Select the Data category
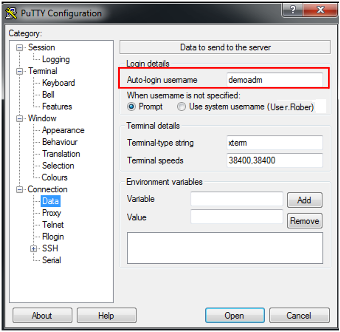 pos(50,201)
